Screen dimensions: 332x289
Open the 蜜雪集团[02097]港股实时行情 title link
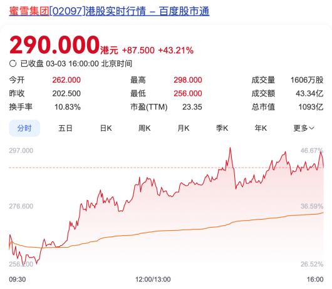[109, 11]
